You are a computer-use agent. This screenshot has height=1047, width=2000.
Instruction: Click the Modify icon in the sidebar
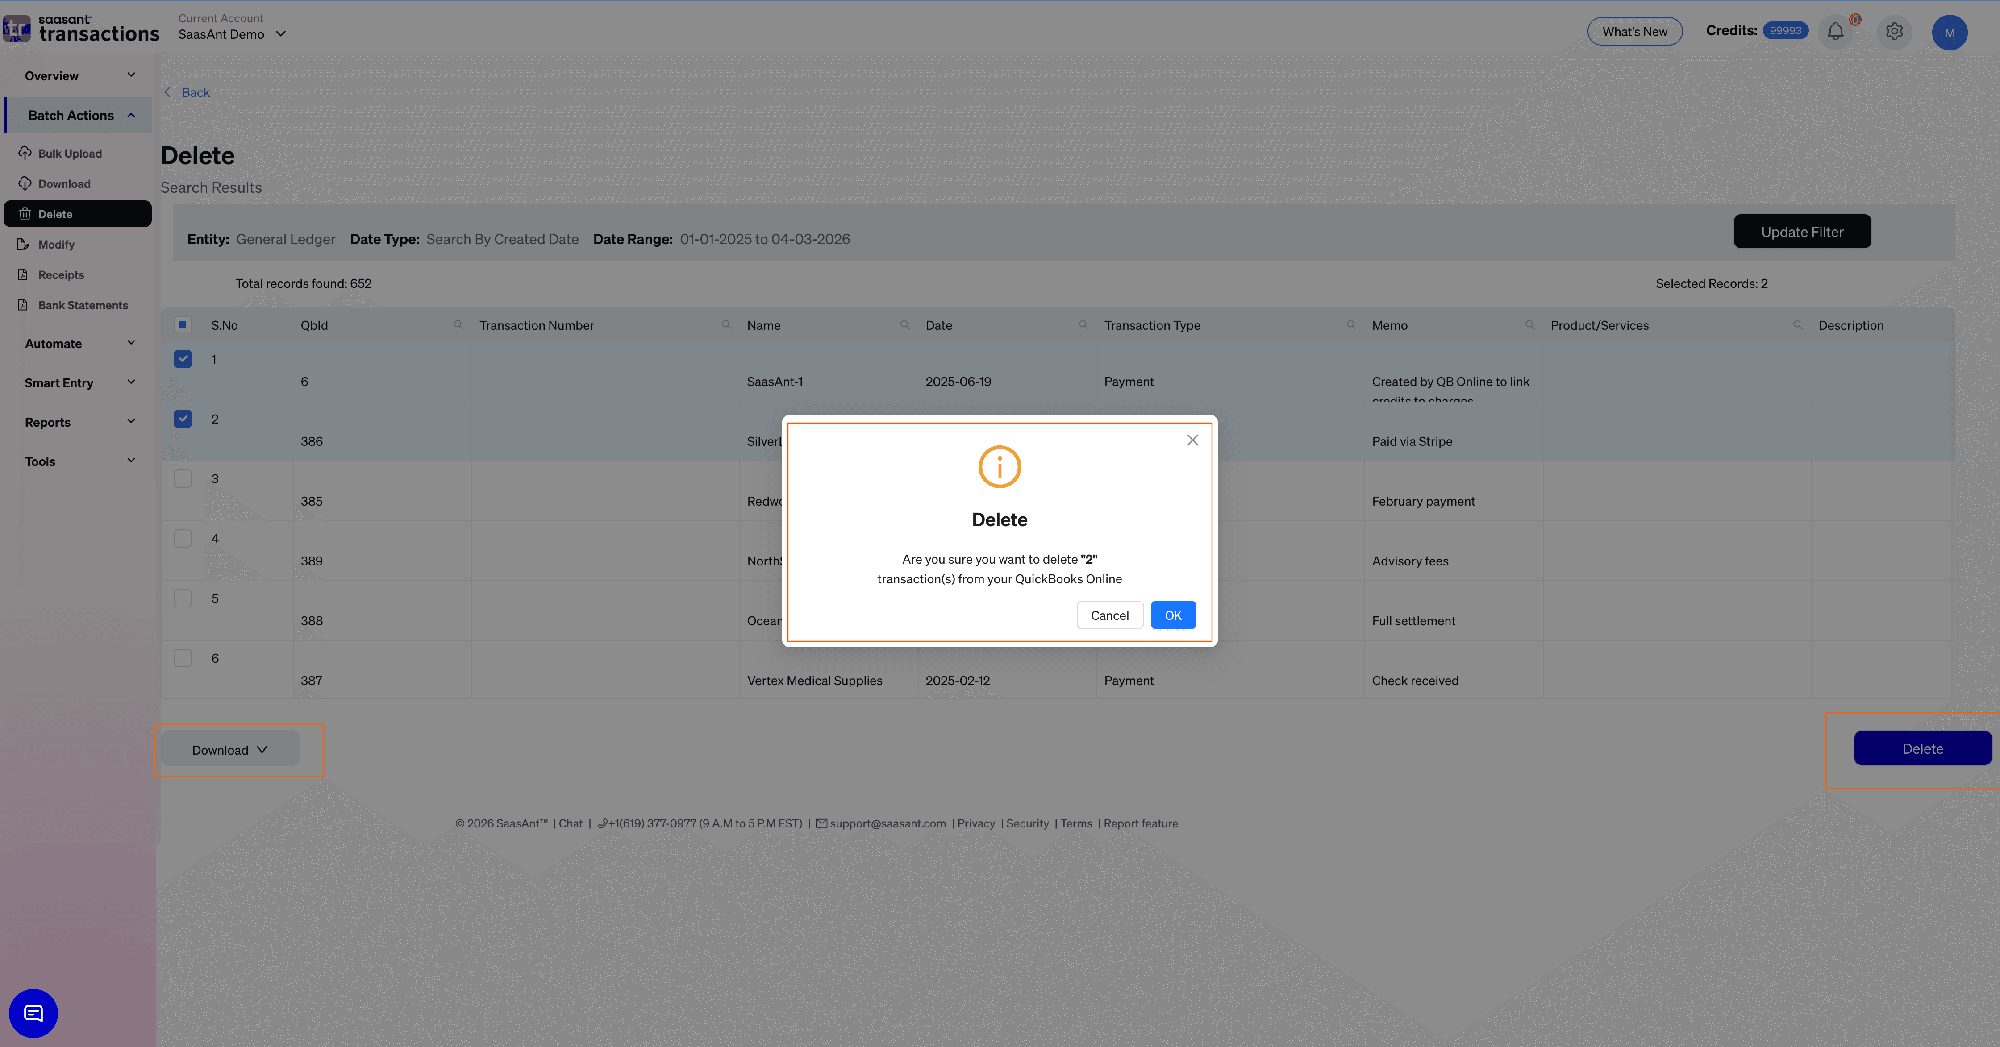pos(25,244)
